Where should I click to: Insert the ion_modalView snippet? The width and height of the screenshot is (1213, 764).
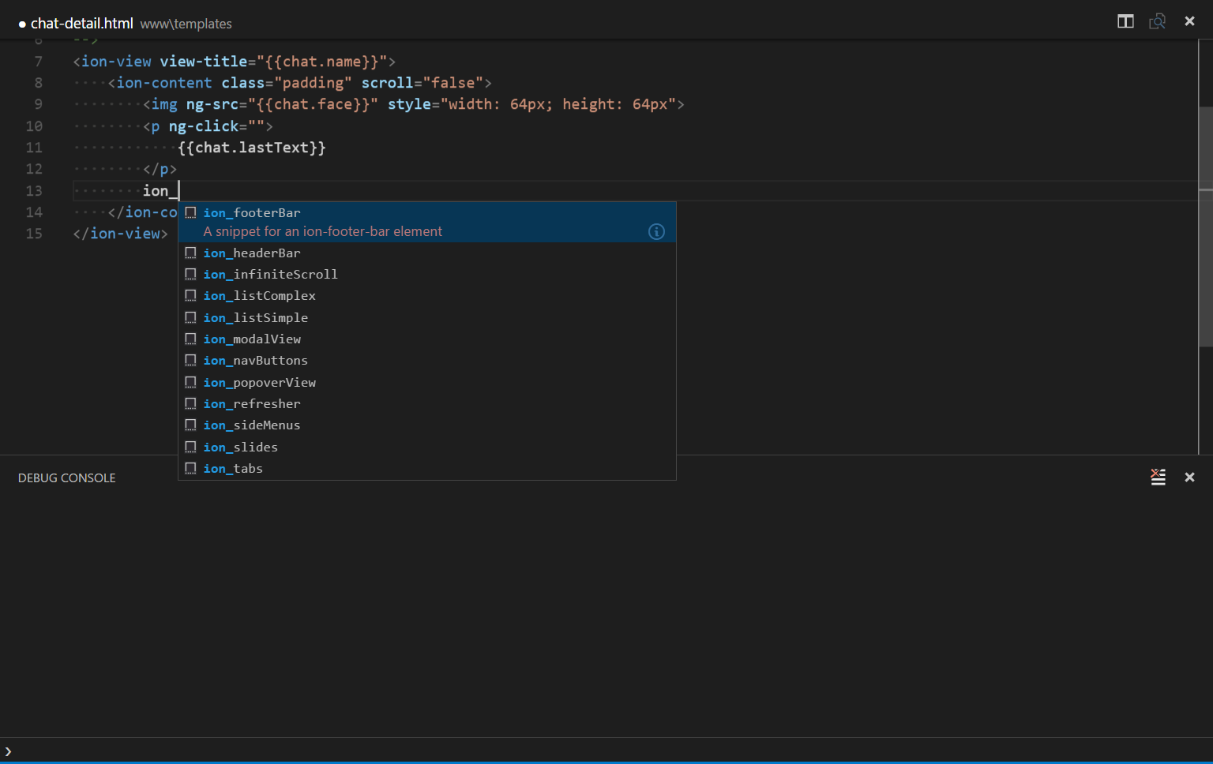click(252, 339)
